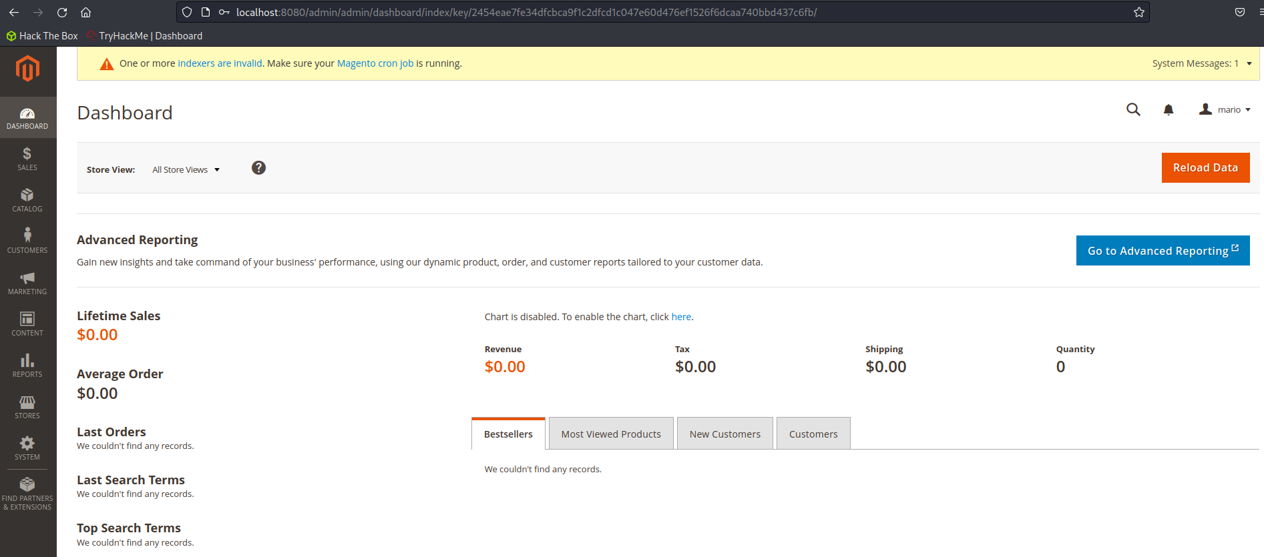The width and height of the screenshot is (1264, 557).
Task: Bookmark this page with star icon
Action: tap(1139, 12)
